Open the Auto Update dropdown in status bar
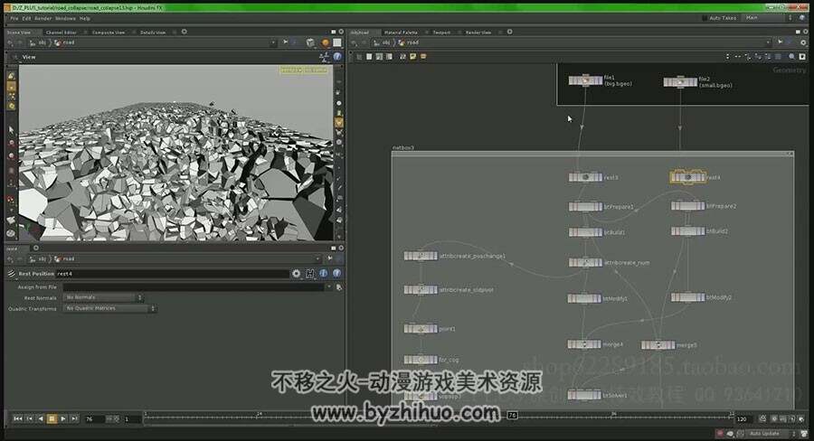814x441 pixels. click(x=771, y=433)
